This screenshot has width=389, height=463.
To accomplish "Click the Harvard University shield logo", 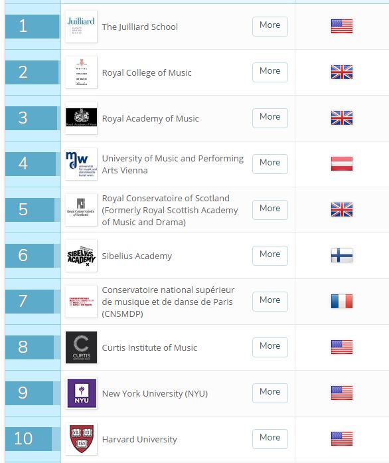I will pyautogui.click(x=81, y=439).
